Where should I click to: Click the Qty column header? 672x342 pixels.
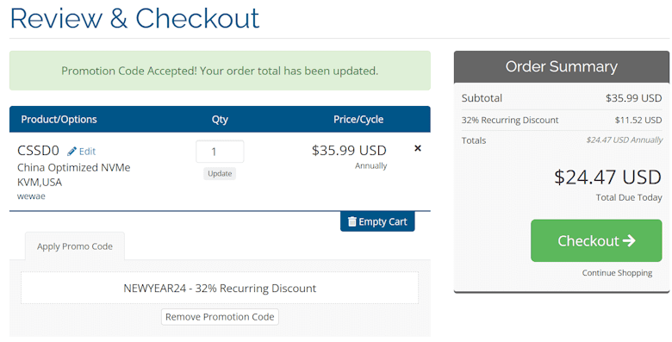[220, 119]
